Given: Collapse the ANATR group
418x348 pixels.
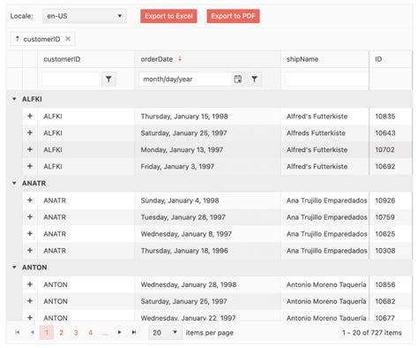Looking at the screenshot, I should 14,184.
